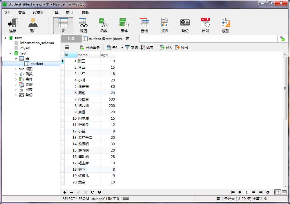Select the name cell 易烊千玺

pos(89,137)
